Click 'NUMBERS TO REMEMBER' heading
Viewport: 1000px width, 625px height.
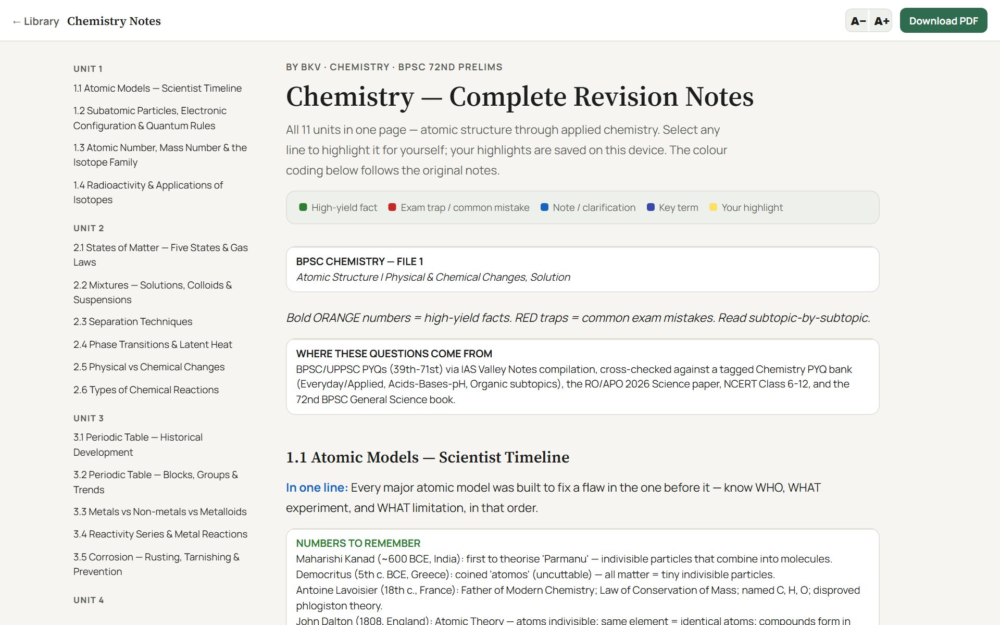[x=358, y=543]
